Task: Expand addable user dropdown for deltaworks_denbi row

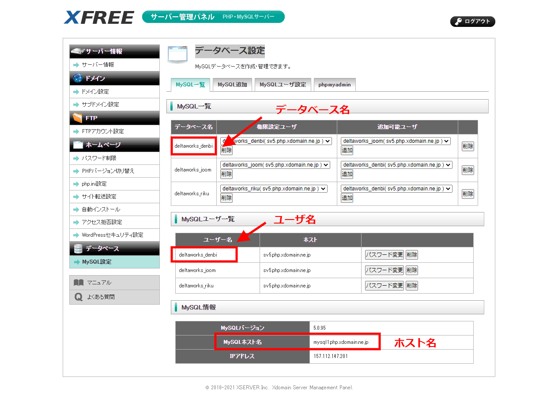Action: click(x=396, y=141)
